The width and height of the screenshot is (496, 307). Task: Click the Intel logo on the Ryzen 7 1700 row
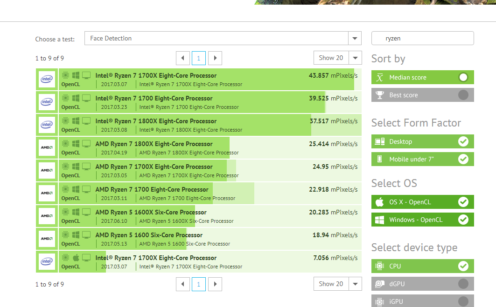(47, 102)
